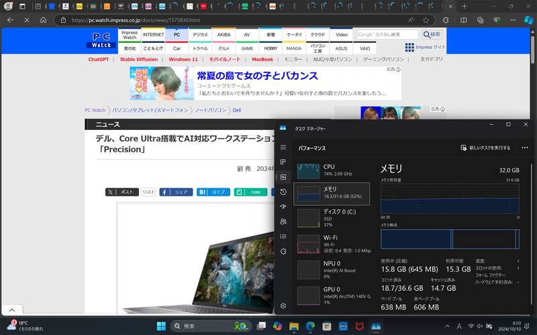
Task: Expand the bottom-left chevron panel on page
Action: 12,310
